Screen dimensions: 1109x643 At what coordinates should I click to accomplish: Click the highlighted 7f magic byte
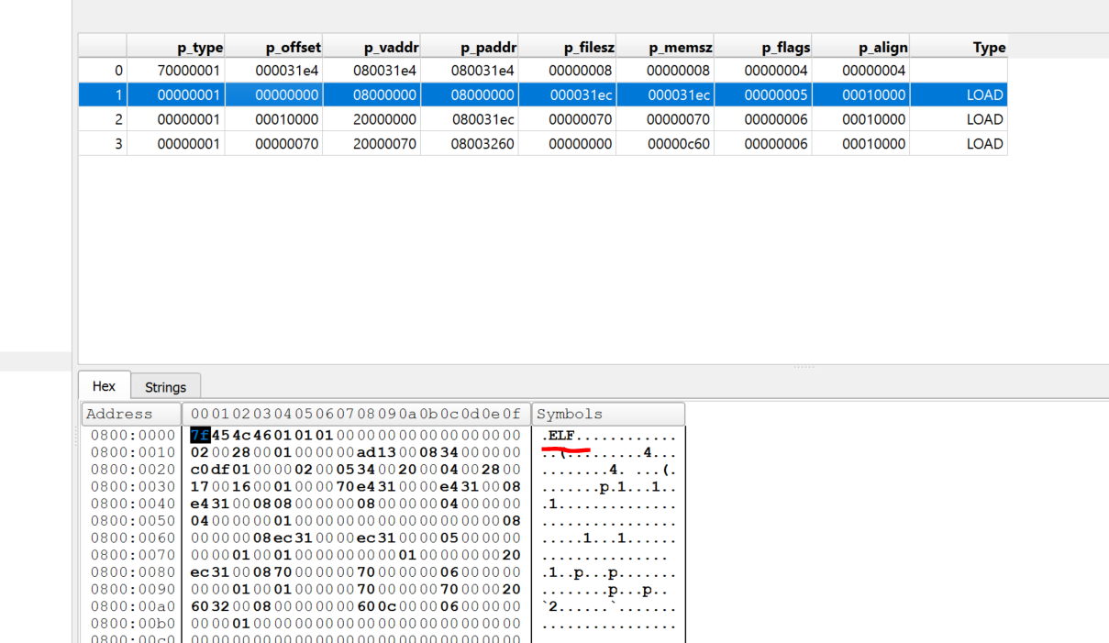pos(198,435)
